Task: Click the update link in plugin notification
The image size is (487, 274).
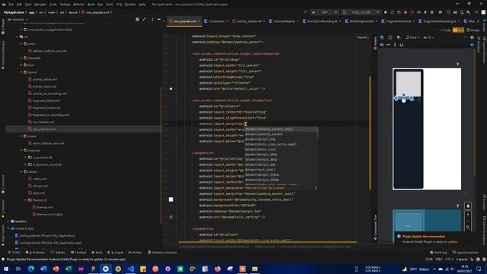Action: click(452, 241)
